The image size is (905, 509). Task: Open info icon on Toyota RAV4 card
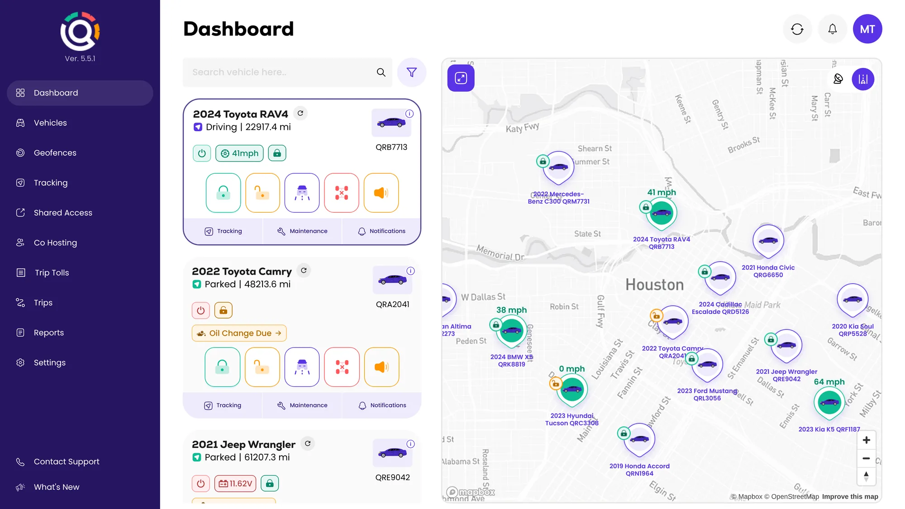point(410,114)
